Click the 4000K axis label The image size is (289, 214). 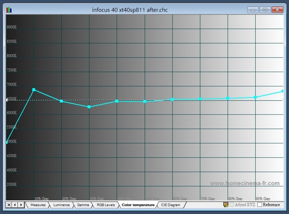pyautogui.click(x=12, y=170)
